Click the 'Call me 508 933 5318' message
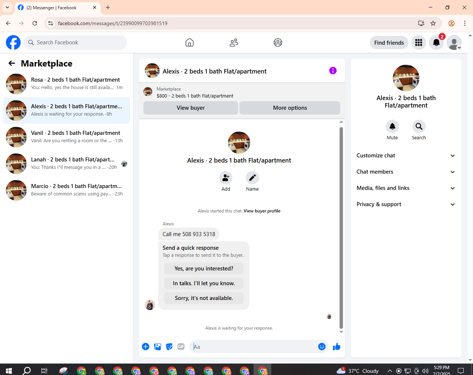 pyautogui.click(x=189, y=234)
